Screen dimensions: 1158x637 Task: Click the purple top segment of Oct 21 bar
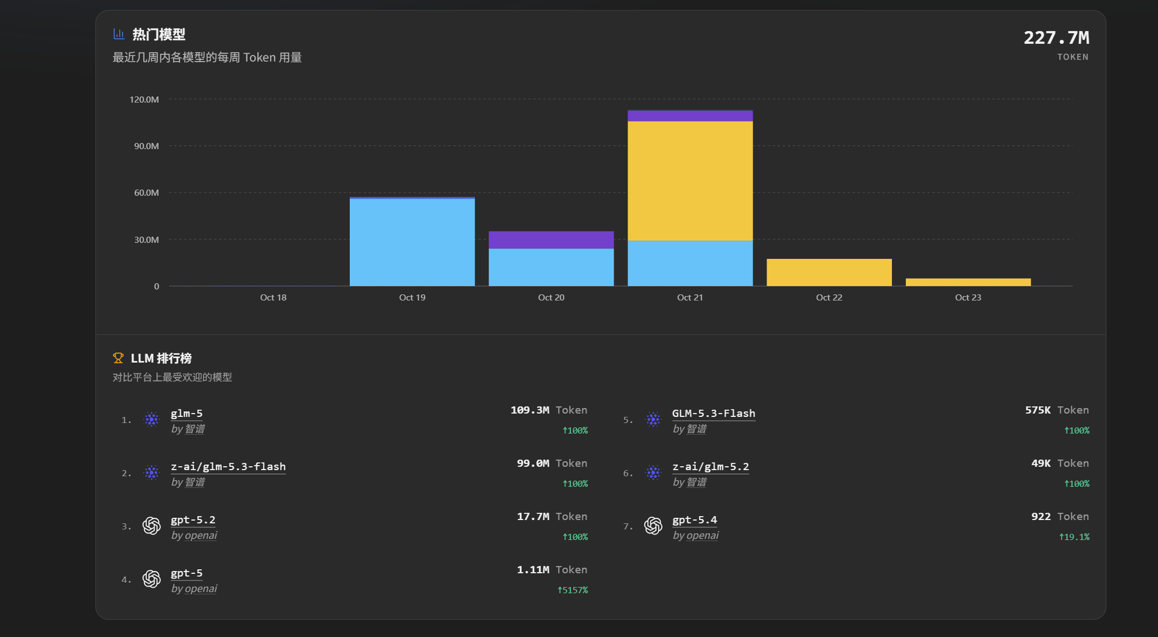(690, 116)
